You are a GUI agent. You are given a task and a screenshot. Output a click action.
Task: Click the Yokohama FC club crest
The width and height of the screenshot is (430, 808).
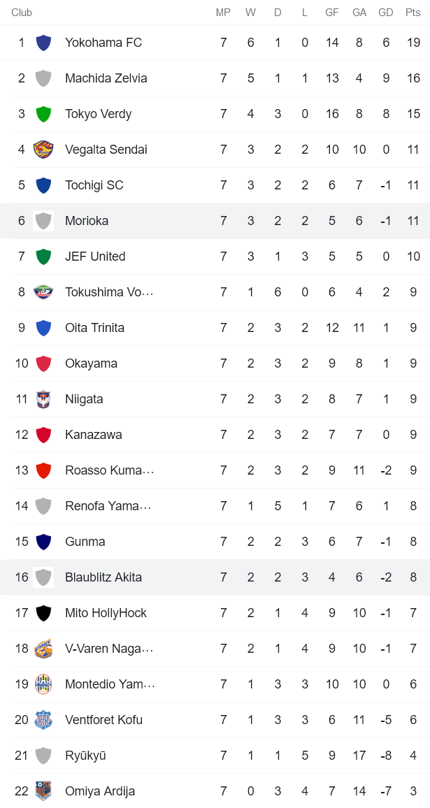tap(43, 43)
